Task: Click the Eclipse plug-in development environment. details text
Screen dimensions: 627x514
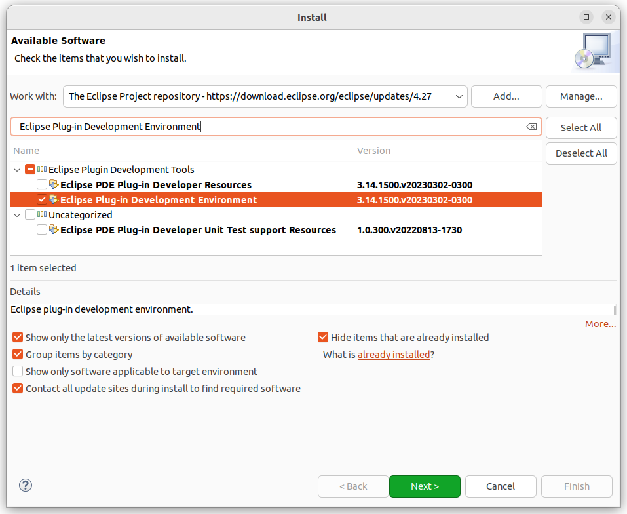Action: (102, 309)
